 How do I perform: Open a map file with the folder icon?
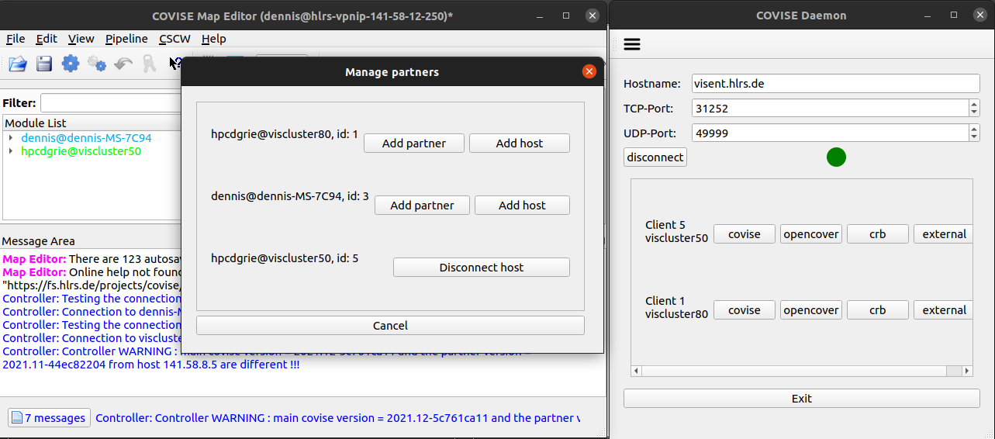[18, 64]
